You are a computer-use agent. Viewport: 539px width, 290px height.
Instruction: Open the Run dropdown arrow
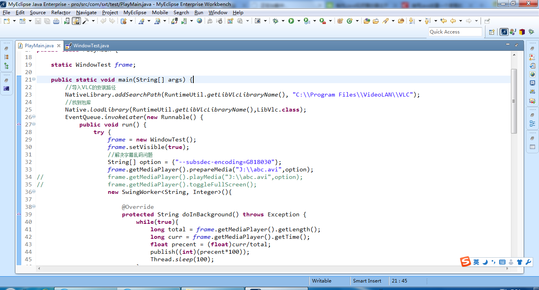pyautogui.click(x=299, y=21)
